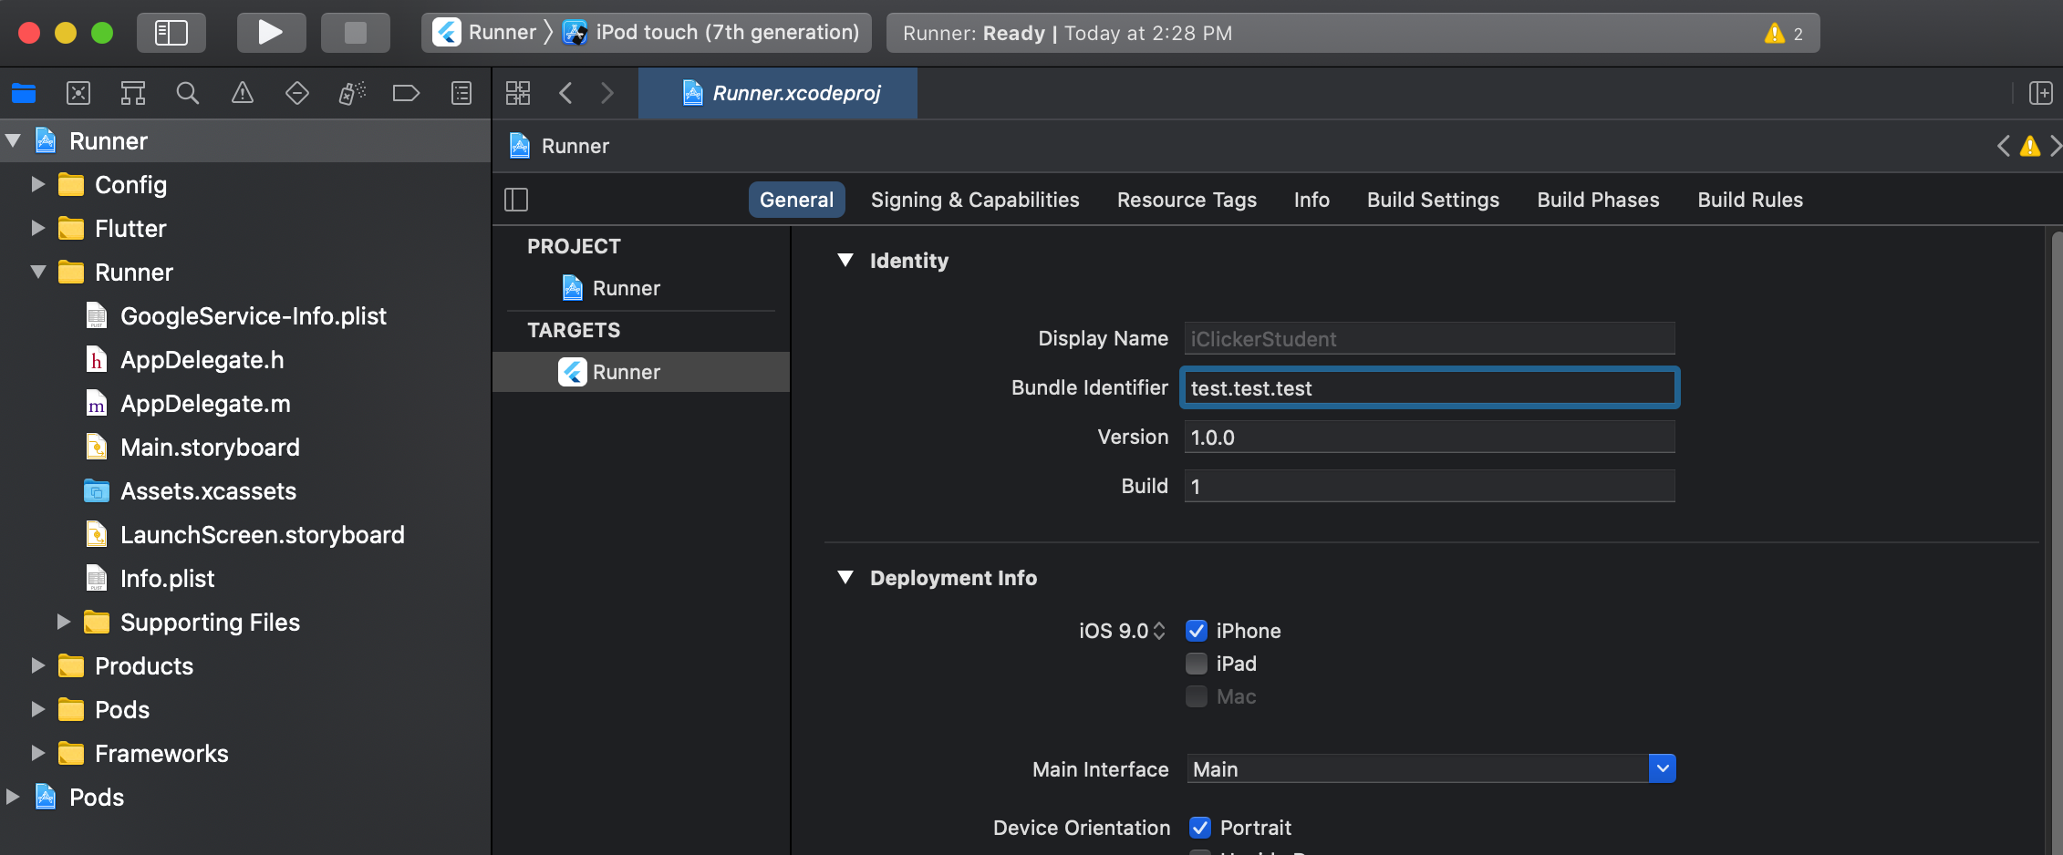The height and width of the screenshot is (855, 2063).
Task: Toggle the Portrait device orientation checkbox
Action: pos(1200,827)
